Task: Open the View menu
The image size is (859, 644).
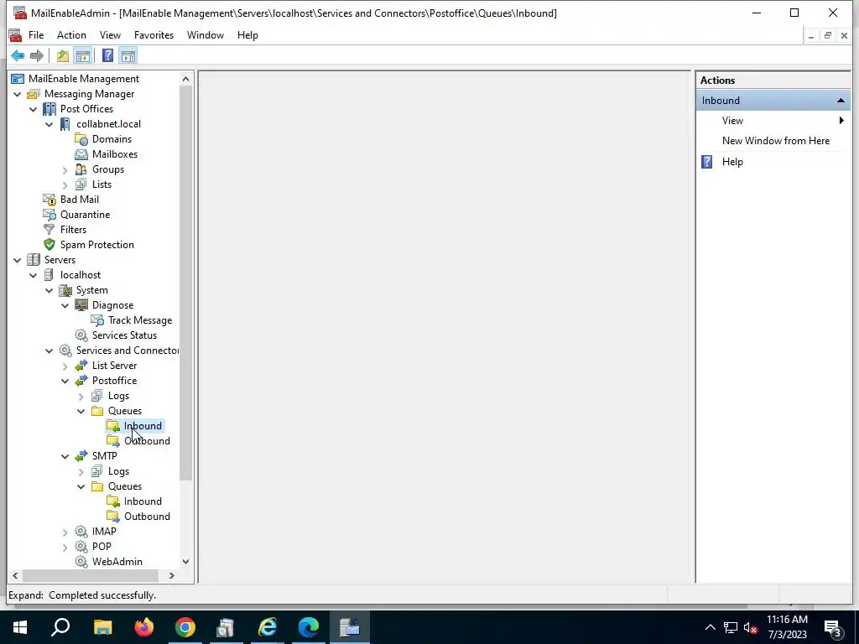Action: (x=110, y=35)
